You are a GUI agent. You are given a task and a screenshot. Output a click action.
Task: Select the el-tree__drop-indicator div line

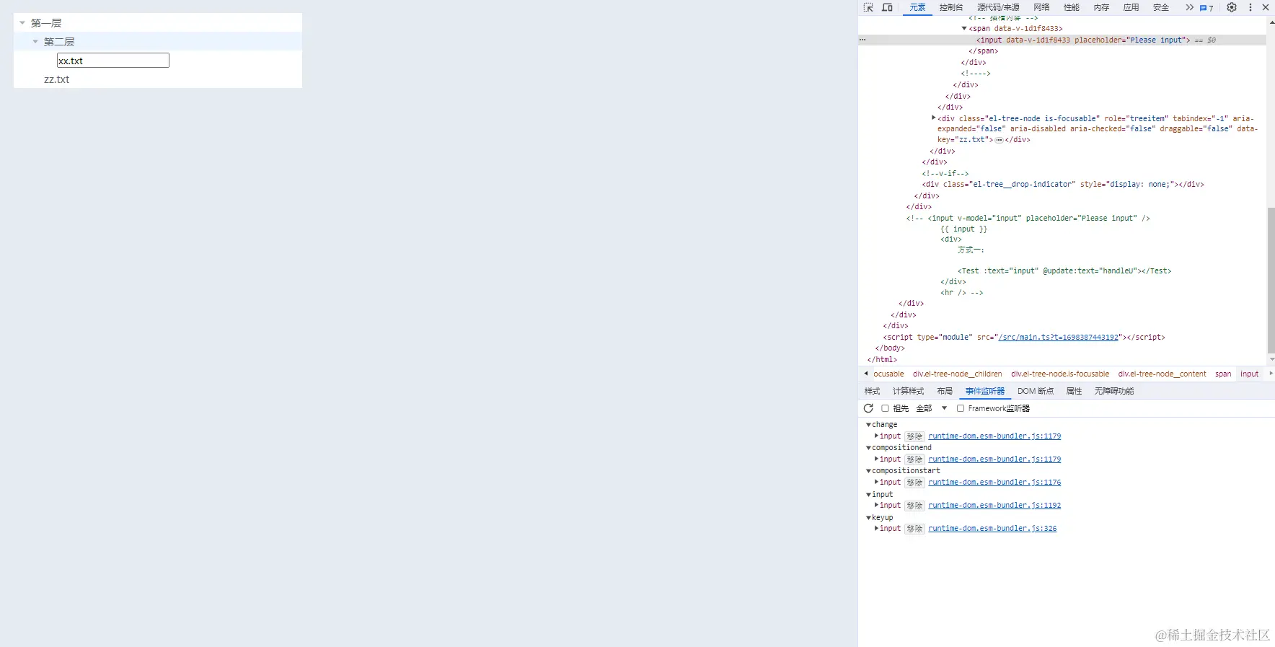[1063, 185]
